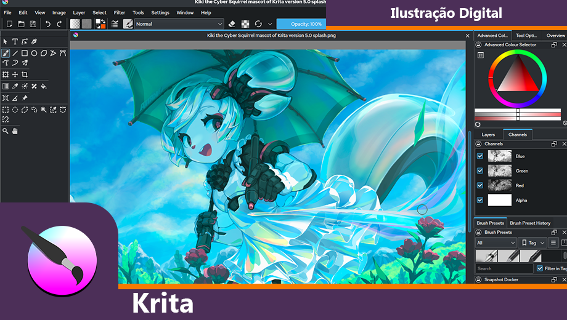Click the Undo arrow in toolbar
Screen dimensions: 567x320
(48, 24)
